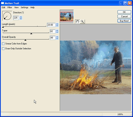Open the Edit menu
The image size is (133, 117).
(x=3, y=7)
